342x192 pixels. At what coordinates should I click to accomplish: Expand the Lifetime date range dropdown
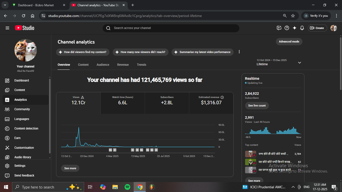tap(299, 62)
